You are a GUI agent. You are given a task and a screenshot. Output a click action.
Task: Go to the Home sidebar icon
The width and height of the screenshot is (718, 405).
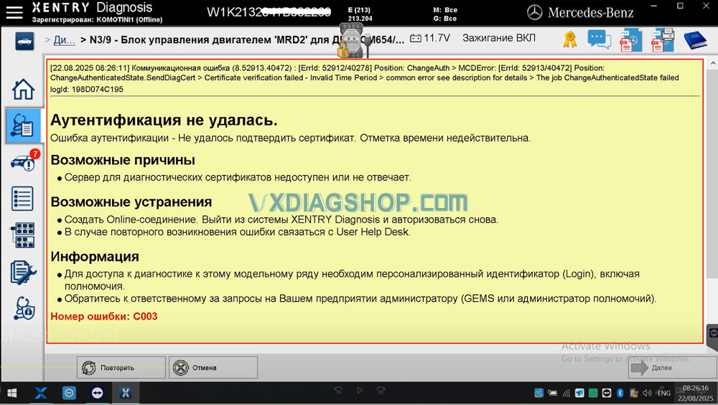(x=23, y=89)
